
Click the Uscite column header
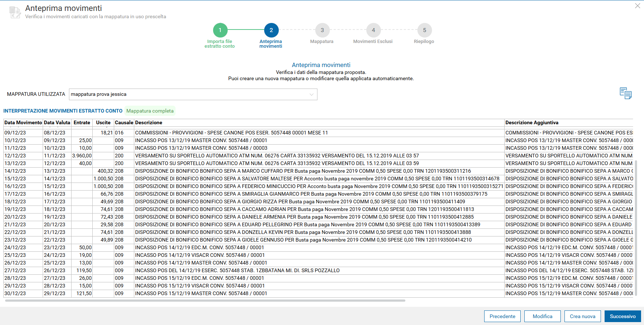pos(103,123)
